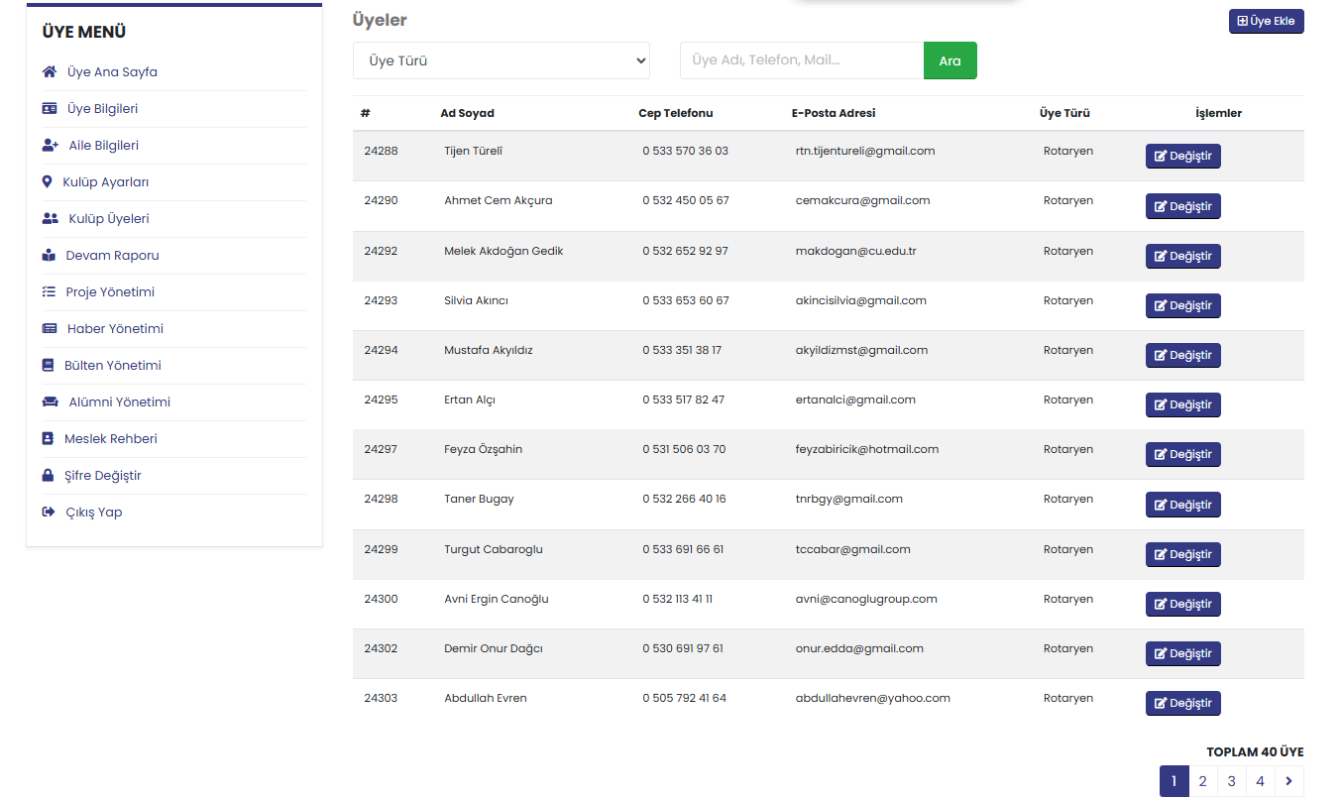Viewport: 1342px width, 800px height.
Task: Click the home icon beside Üye Ana Sayfa
Action: coord(50,72)
